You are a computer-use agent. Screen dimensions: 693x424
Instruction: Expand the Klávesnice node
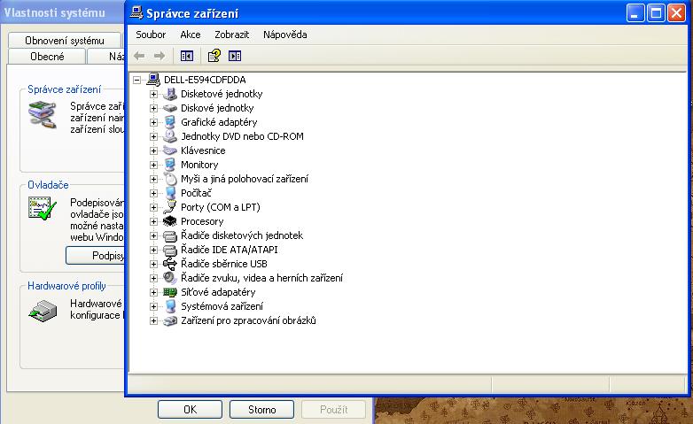[x=153, y=150]
